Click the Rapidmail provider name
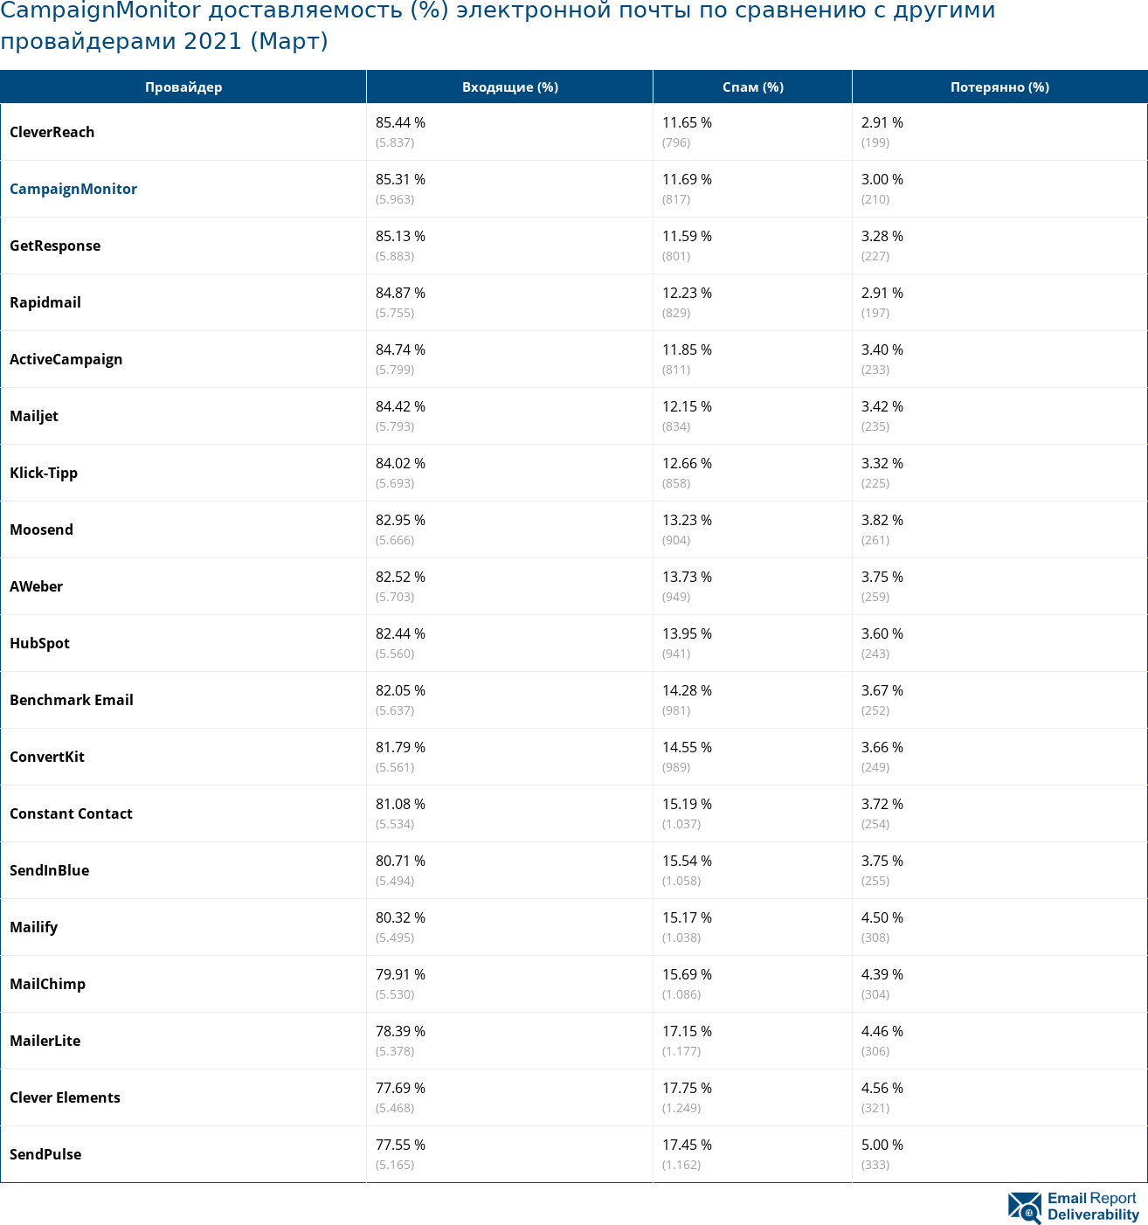 click(45, 302)
